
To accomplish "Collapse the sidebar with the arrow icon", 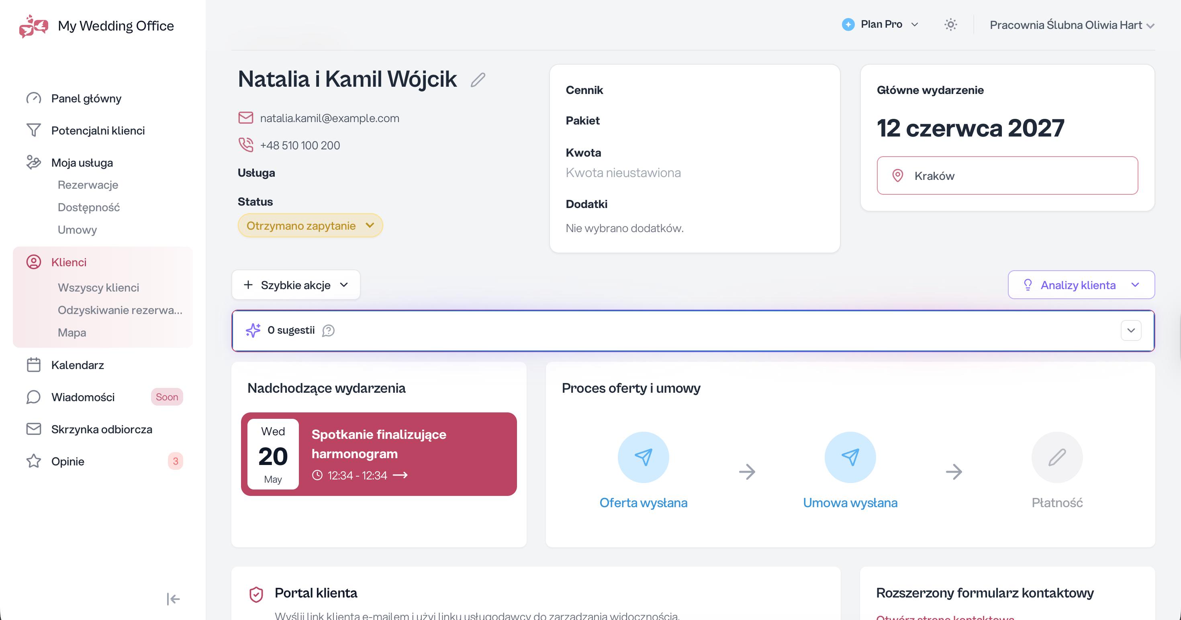I will pos(173,599).
